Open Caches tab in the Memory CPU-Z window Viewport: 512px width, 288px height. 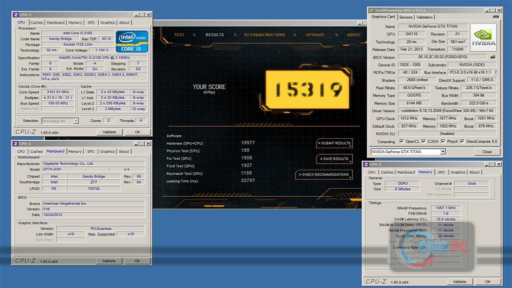387,172
